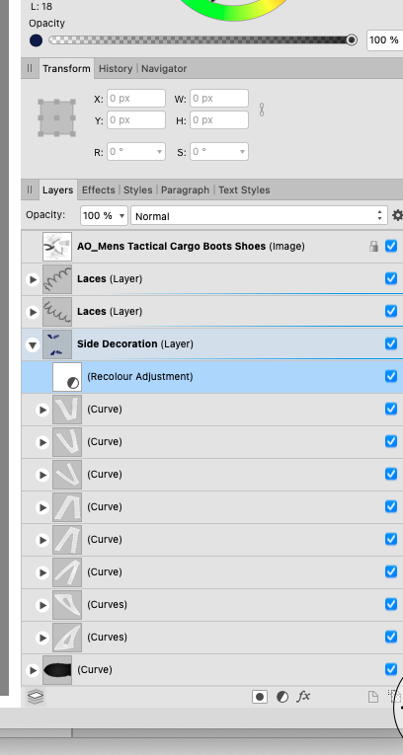Open the Normal blend mode dropdown
Viewport: 403px width, 755px height.
(259, 216)
